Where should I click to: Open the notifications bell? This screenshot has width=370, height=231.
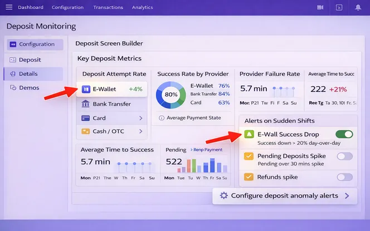coord(358,8)
